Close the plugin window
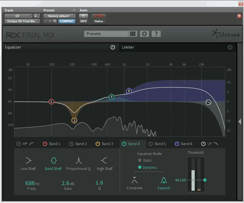This screenshot has width=244, height=203. tap(241, 4)
